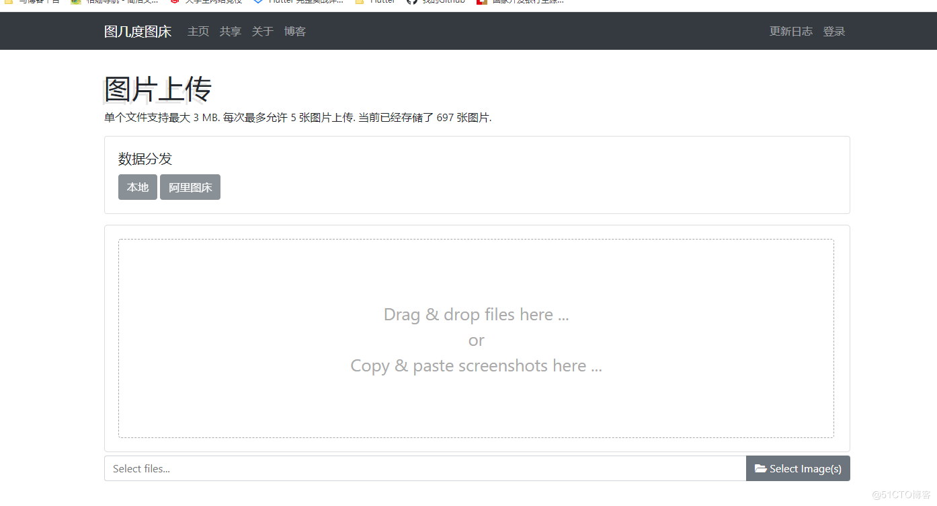Select the 本地 storage button

pyautogui.click(x=138, y=187)
